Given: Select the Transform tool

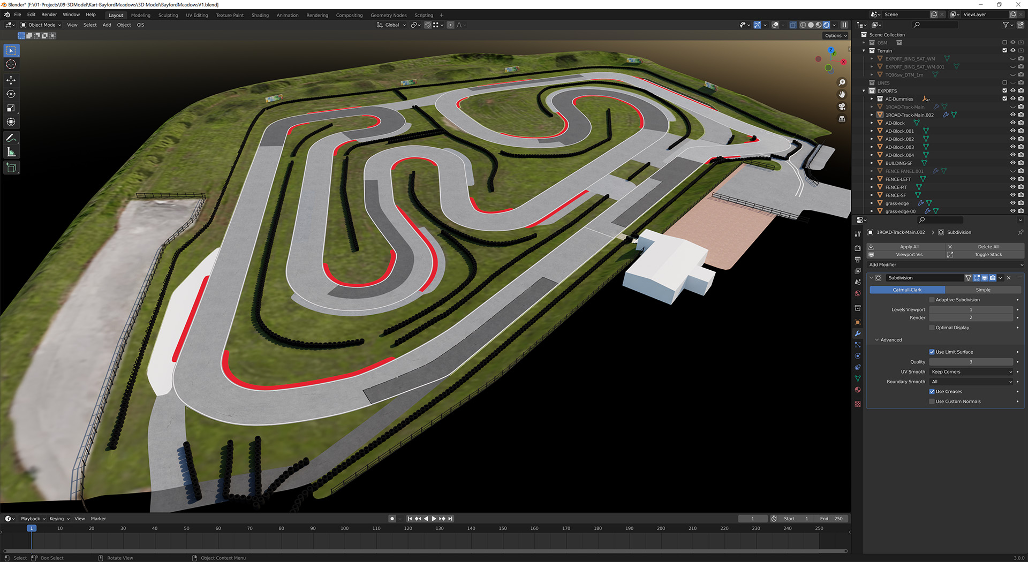Looking at the screenshot, I should pyautogui.click(x=11, y=122).
